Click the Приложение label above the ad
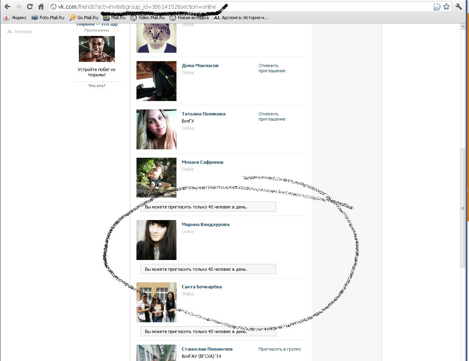 pos(96,30)
